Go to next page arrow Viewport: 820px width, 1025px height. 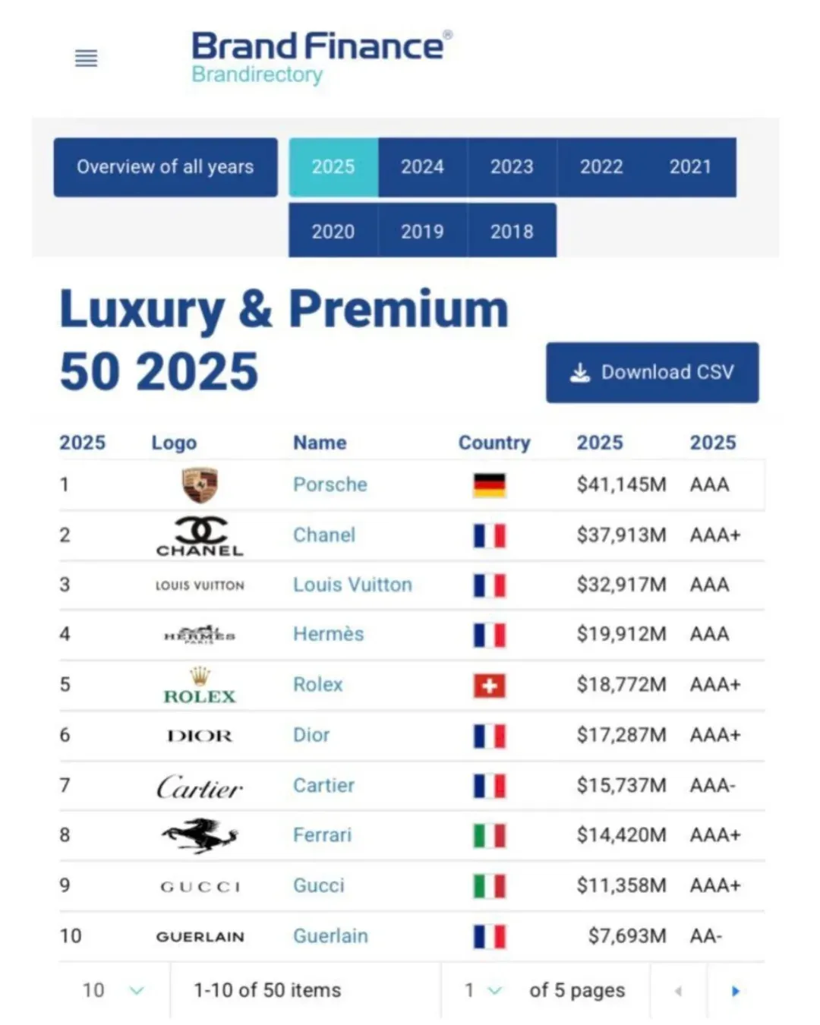point(735,991)
